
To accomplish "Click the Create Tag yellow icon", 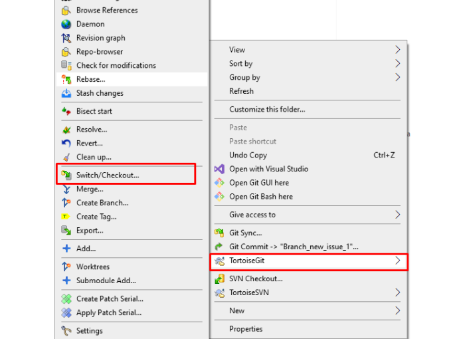I will [x=66, y=217].
